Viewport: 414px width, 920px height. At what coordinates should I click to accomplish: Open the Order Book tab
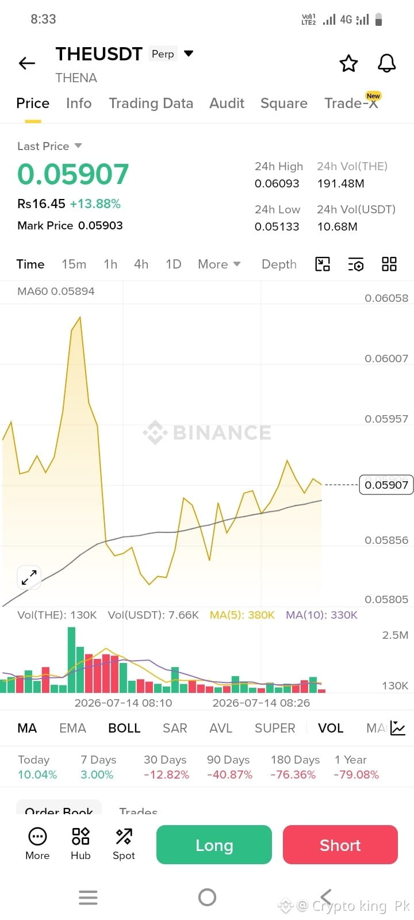(x=59, y=808)
